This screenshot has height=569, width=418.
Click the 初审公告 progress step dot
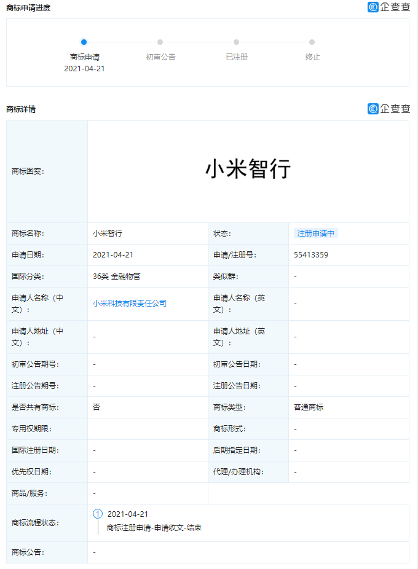click(x=160, y=42)
